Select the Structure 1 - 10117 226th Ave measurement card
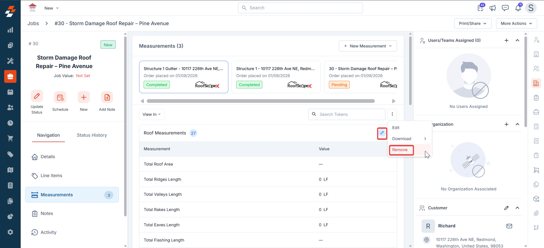 pos(276,77)
